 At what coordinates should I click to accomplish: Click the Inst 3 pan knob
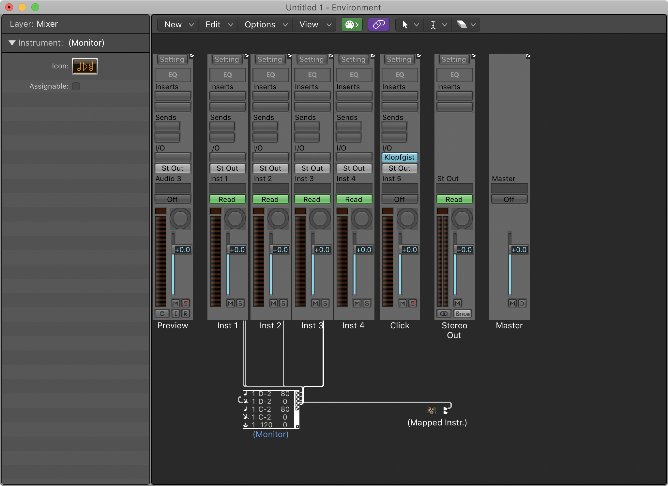click(x=320, y=219)
